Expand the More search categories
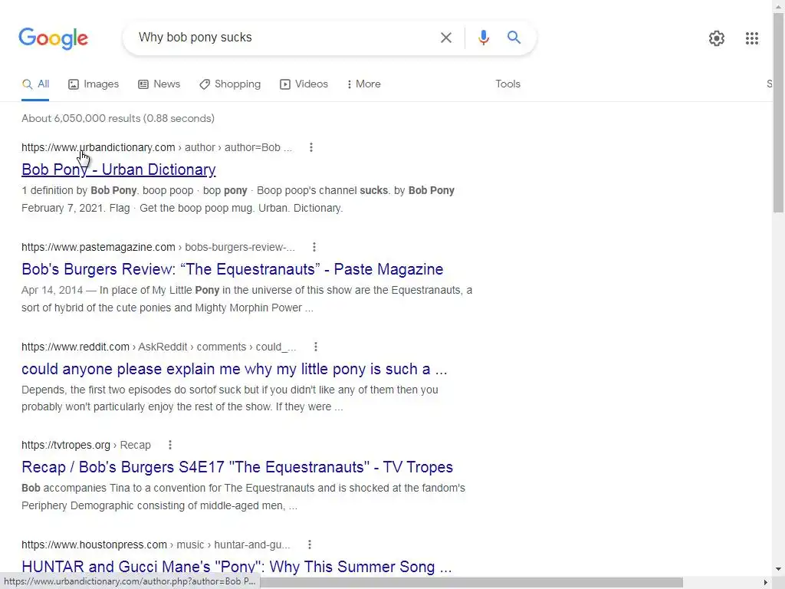Viewport: 785px width, 589px height. 363,84
